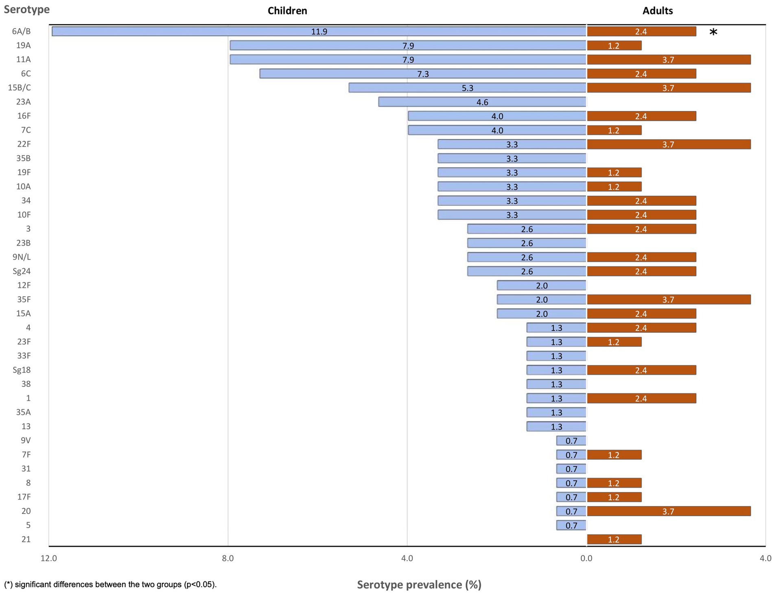
Task: Click serotype label 10A
Action: click(x=23, y=186)
